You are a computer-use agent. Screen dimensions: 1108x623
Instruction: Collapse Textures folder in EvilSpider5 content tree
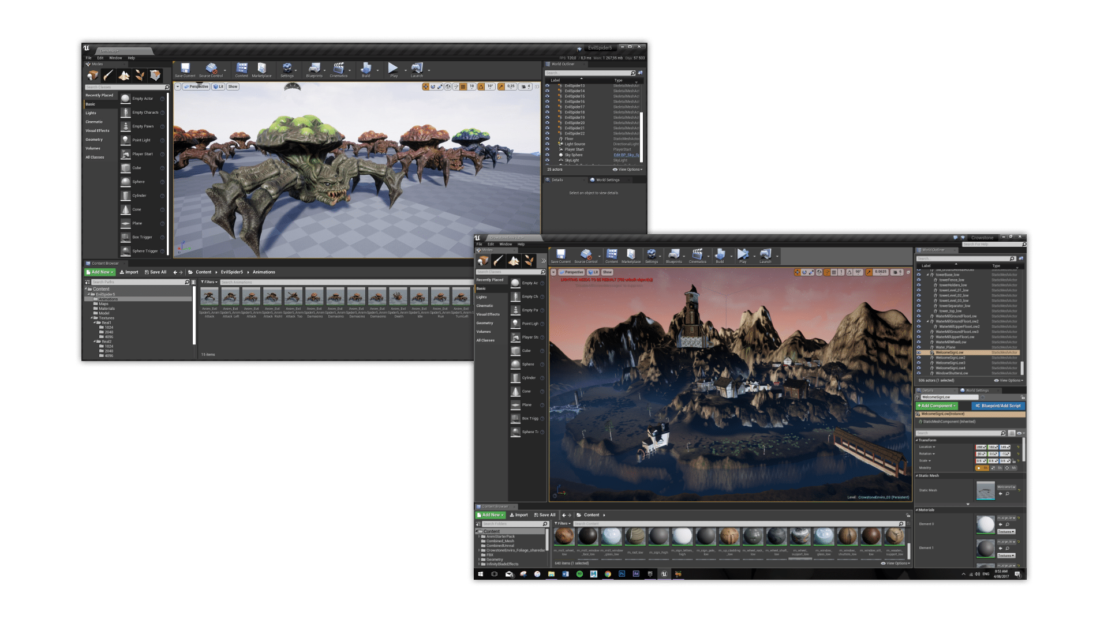click(92, 318)
